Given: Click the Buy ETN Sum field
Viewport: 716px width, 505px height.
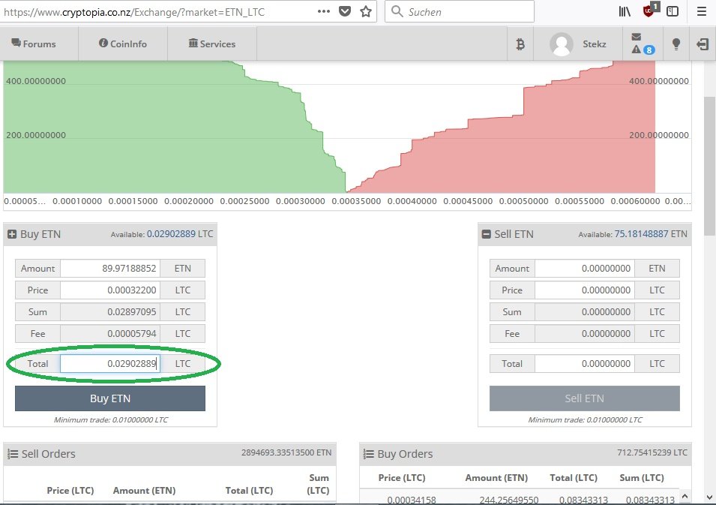Looking at the screenshot, I should pyautogui.click(x=110, y=311).
